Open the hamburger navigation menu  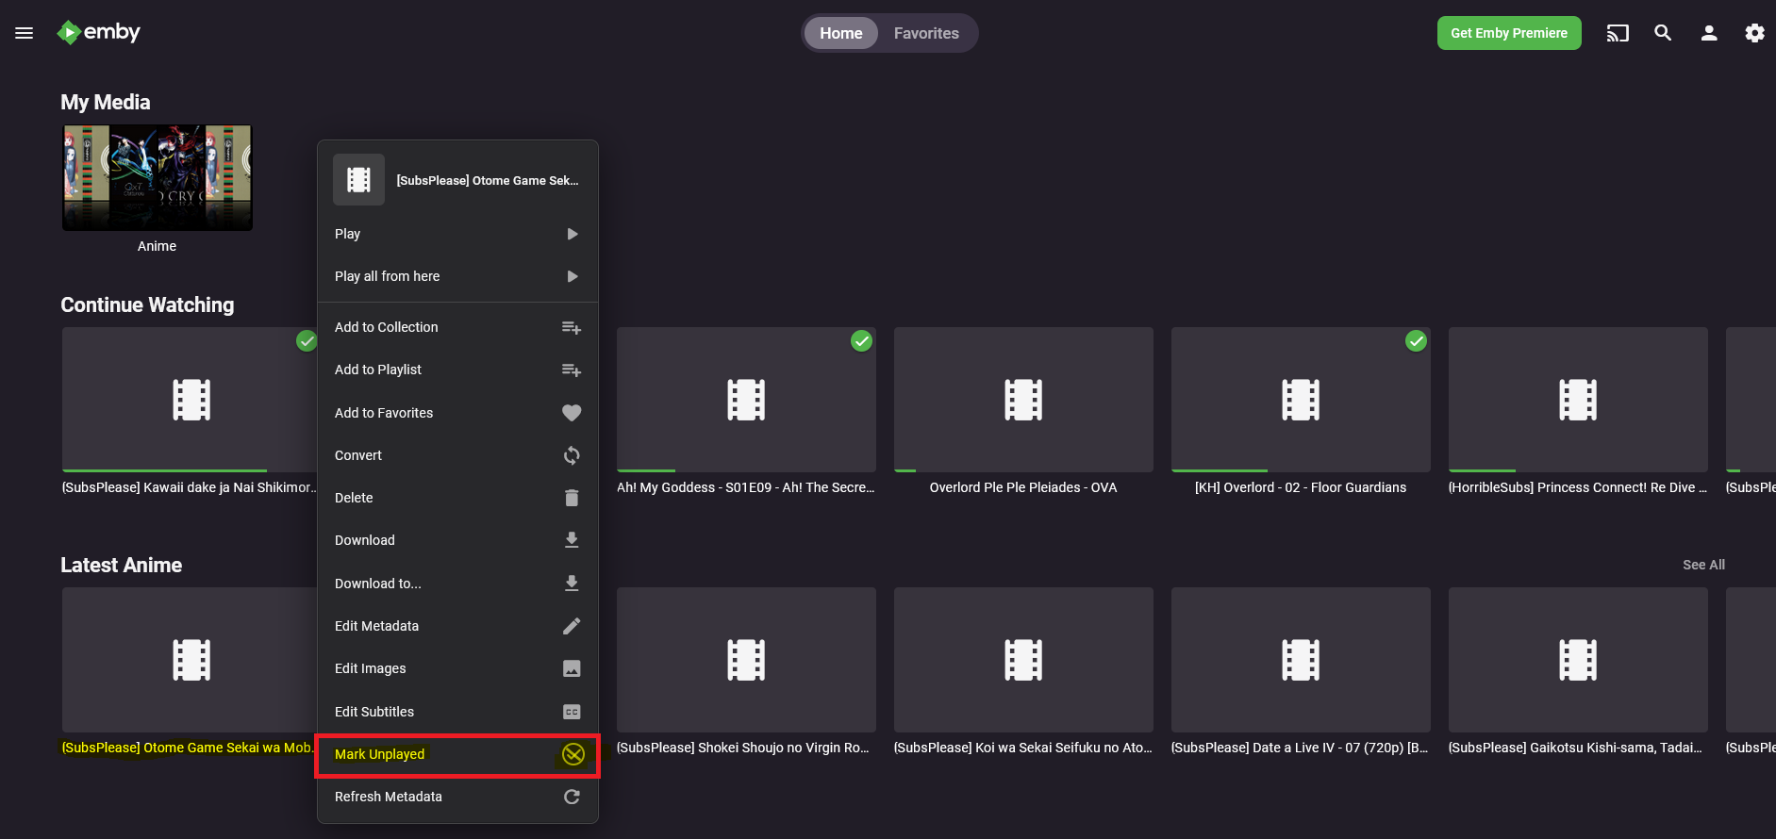click(x=25, y=33)
